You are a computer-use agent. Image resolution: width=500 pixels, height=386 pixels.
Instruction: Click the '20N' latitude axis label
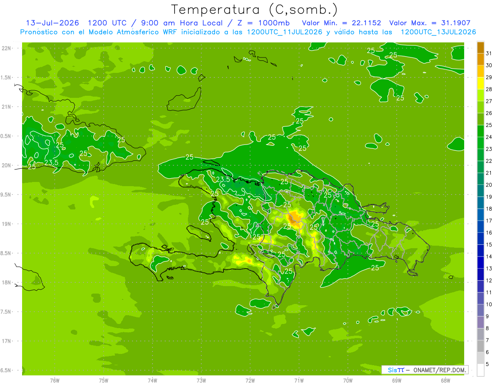(x=7, y=166)
